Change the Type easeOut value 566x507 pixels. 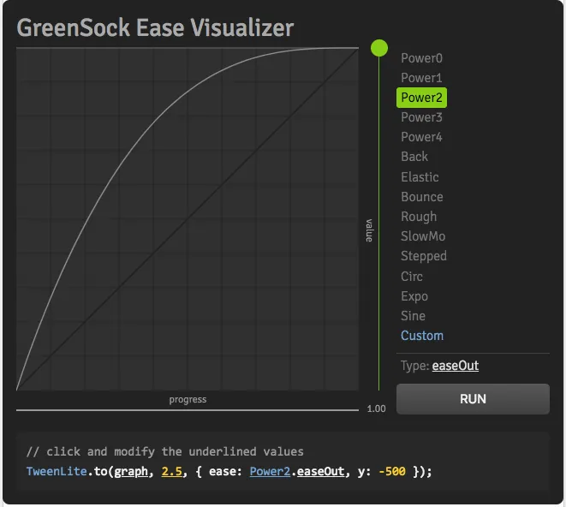pyautogui.click(x=456, y=366)
